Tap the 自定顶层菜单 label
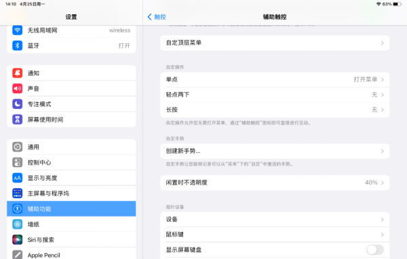 click(x=184, y=43)
